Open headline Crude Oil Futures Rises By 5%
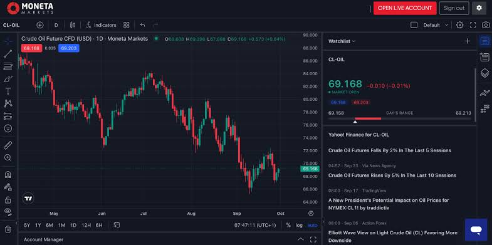The width and height of the screenshot is (492, 245). [392, 175]
